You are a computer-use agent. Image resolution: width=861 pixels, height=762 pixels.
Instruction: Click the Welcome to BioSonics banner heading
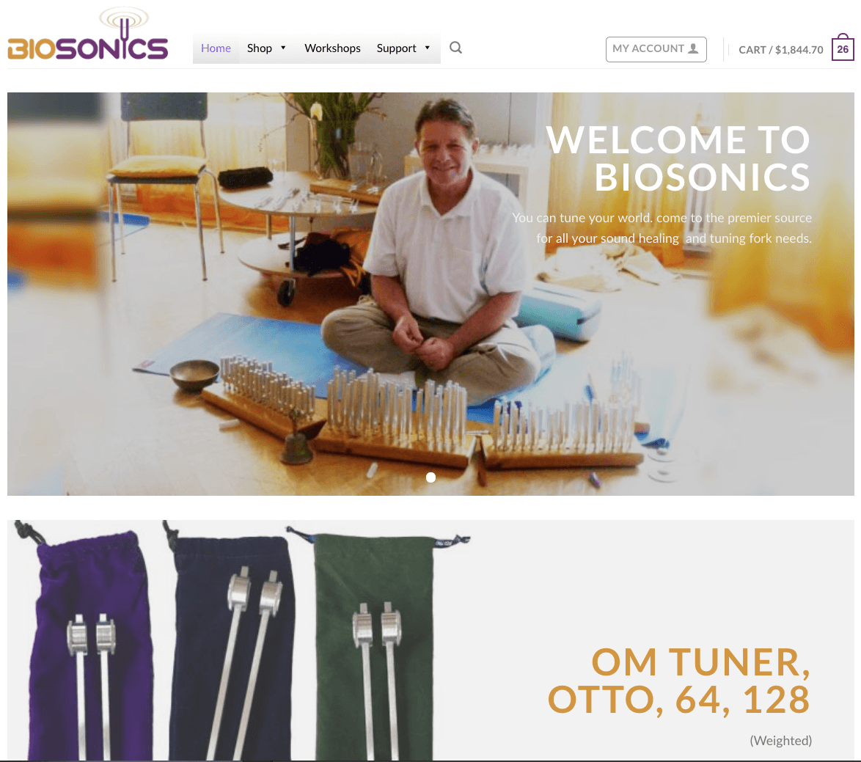678,158
